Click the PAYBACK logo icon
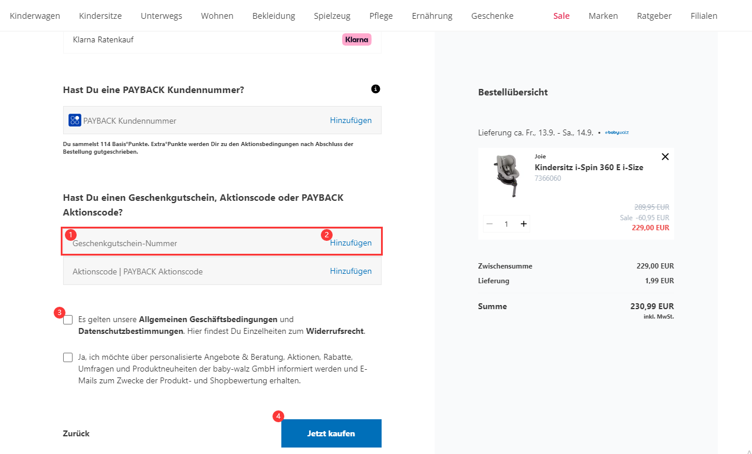Viewport: 752px width, 454px height. tap(75, 120)
